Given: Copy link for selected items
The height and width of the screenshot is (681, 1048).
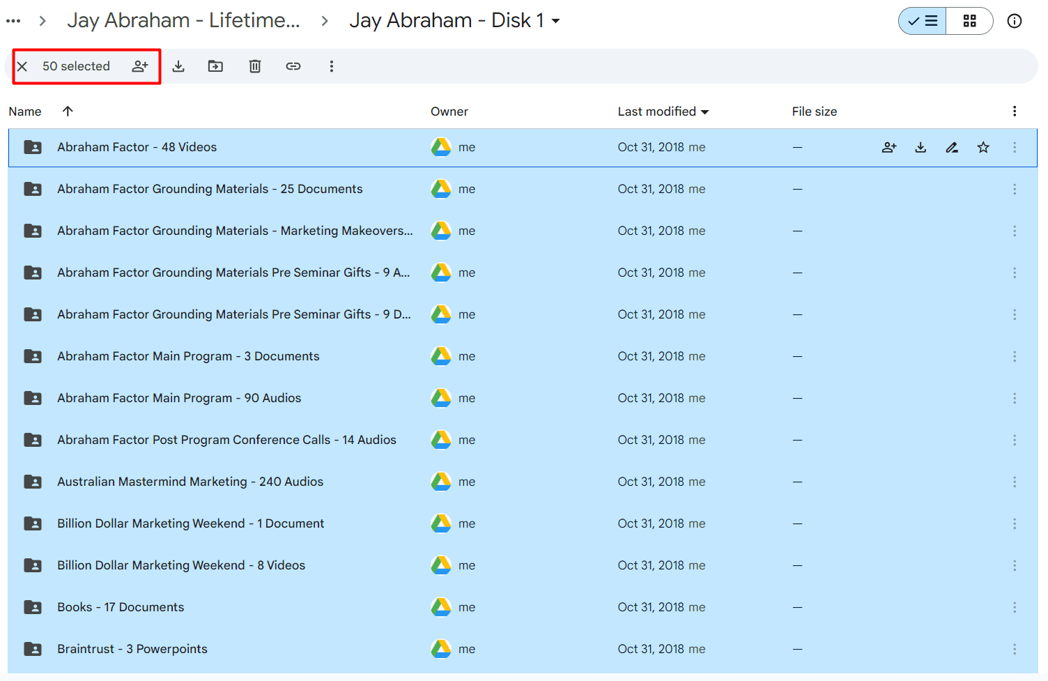Looking at the screenshot, I should tap(293, 66).
